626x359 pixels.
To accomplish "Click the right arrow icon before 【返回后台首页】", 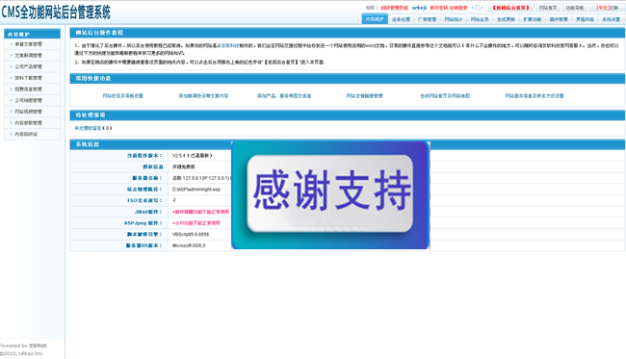I will pyautogui.click(x=482, y=8).
